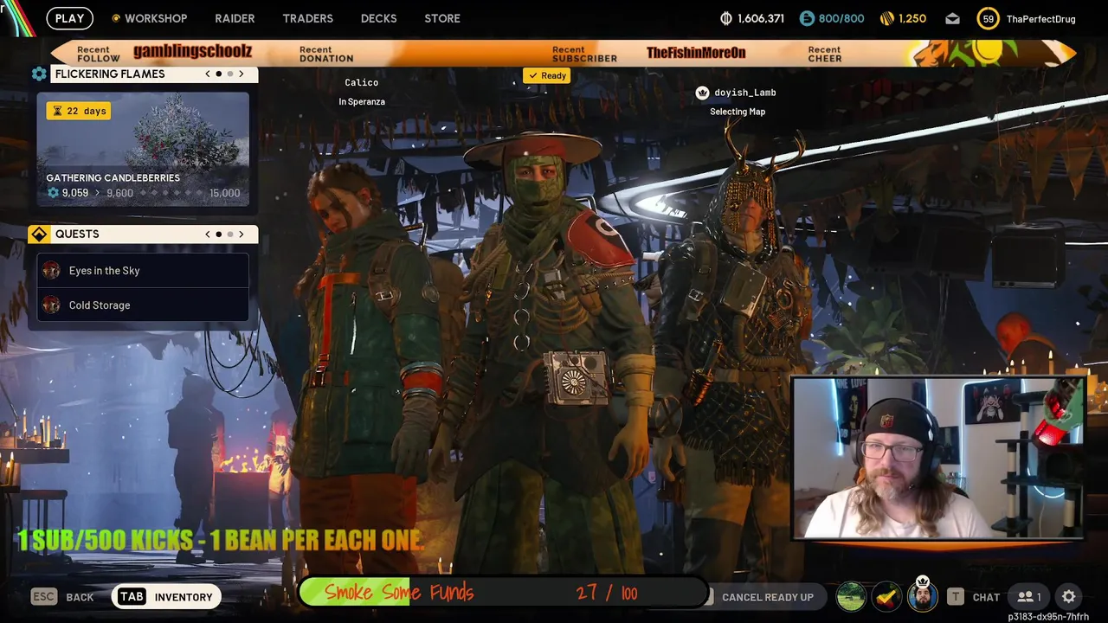
Task: Open the DECKS tab
Action: [378, 18]
